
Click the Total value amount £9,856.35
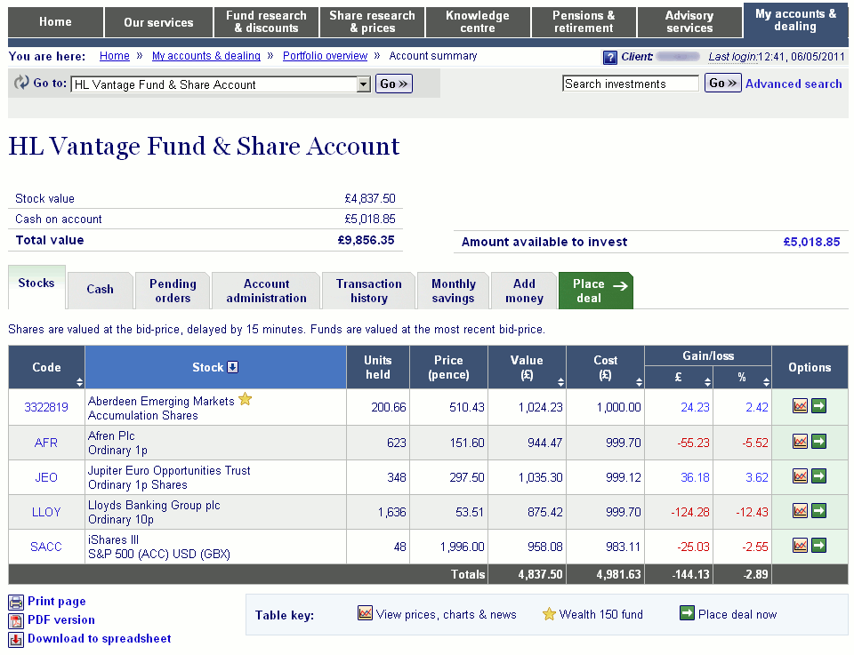point(366,241)
